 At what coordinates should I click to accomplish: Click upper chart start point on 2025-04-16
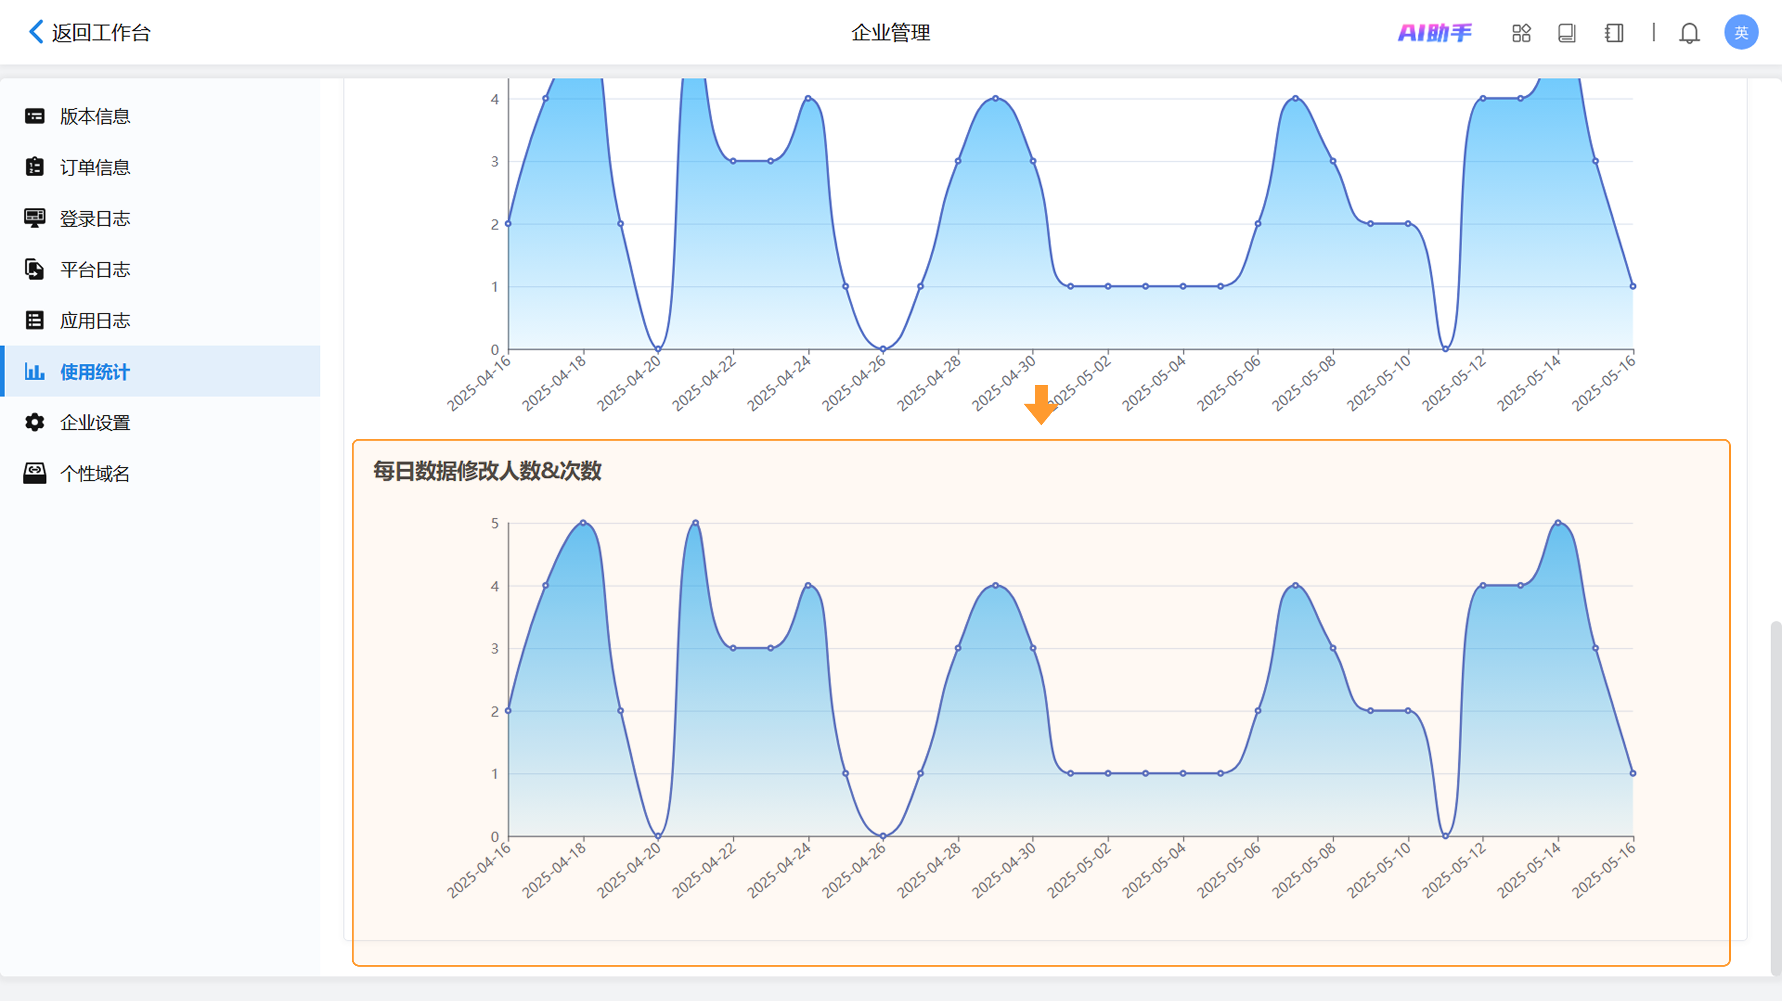(x=509, y=223)
